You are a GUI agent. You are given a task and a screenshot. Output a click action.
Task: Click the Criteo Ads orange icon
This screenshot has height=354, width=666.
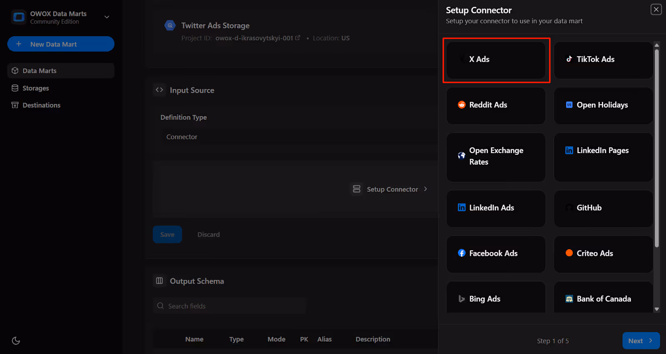click(569, 253)
